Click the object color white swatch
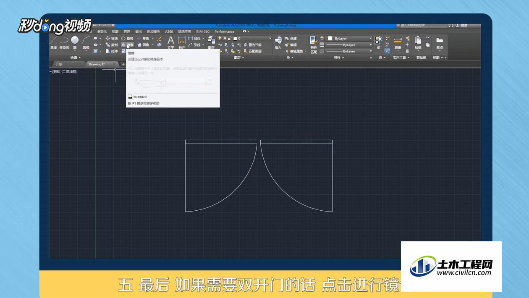The height and width of the screenshot is (298, 529). (330, 38)
